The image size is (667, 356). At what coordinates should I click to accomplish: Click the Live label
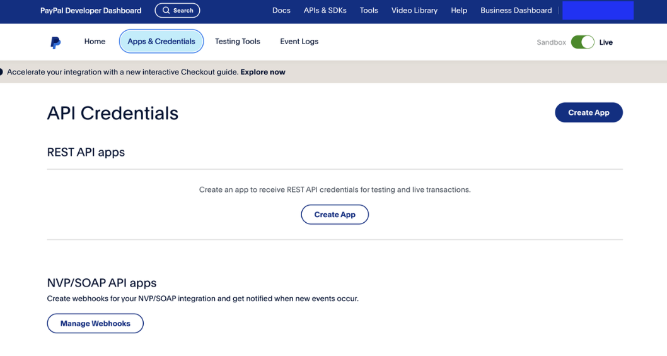click(x=606, y=42)
